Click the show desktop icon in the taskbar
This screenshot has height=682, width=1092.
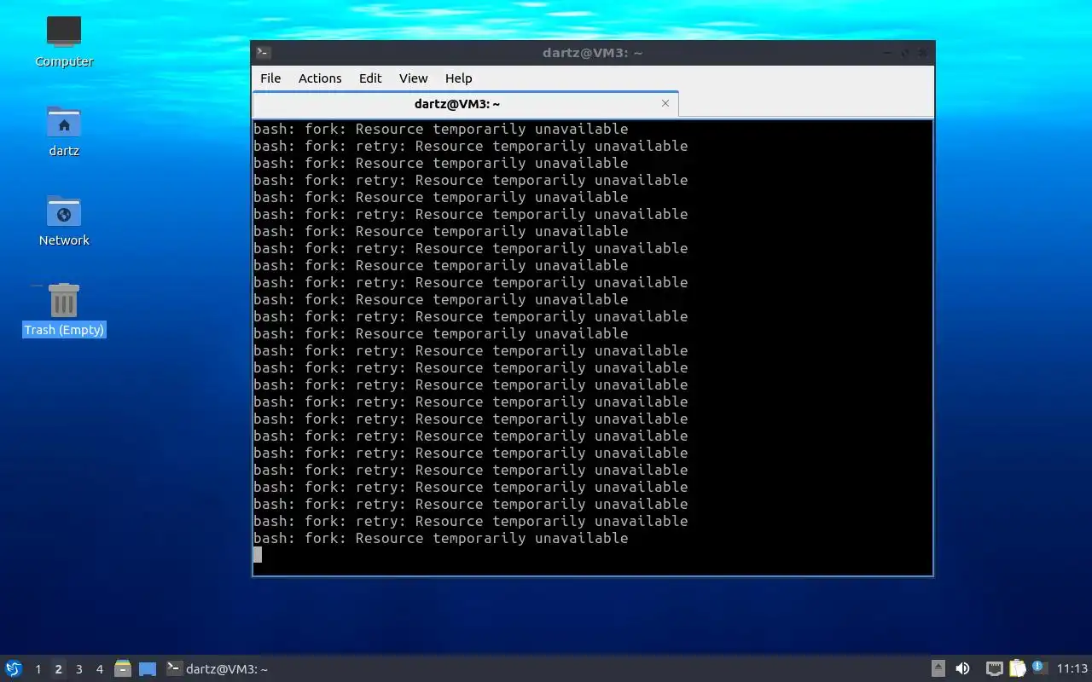click(x=148, y=669)
